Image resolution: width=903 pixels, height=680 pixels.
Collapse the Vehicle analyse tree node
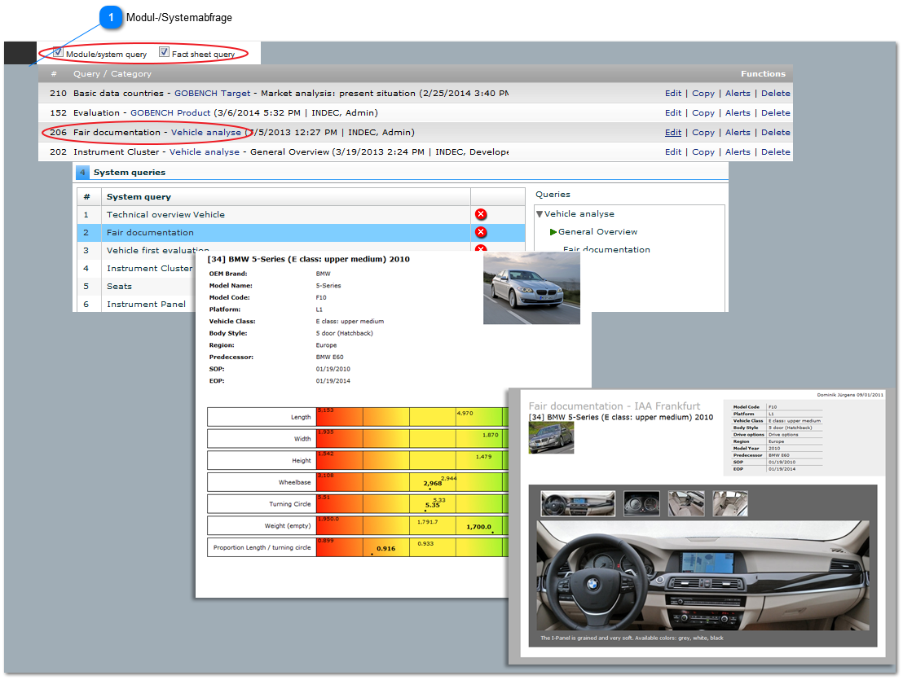coord(540,214)
